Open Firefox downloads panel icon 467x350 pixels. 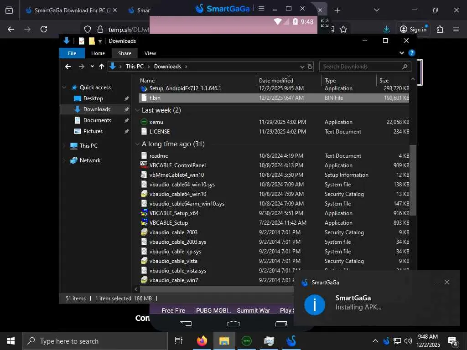386,29
